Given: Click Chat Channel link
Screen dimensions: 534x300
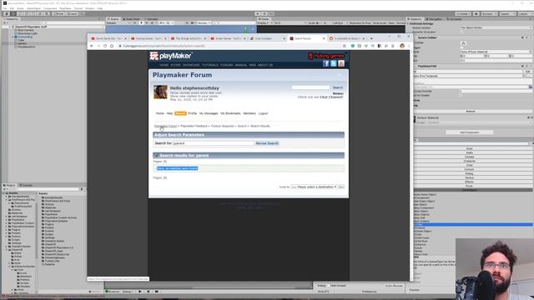Looking at the screenshot, I should click(331, 97).
